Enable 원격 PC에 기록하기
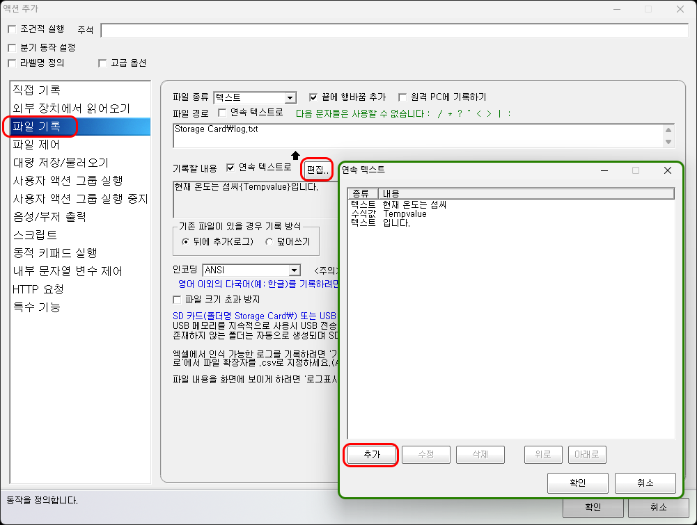The width and height of the screenshot is (697, 525). point(402,97)
